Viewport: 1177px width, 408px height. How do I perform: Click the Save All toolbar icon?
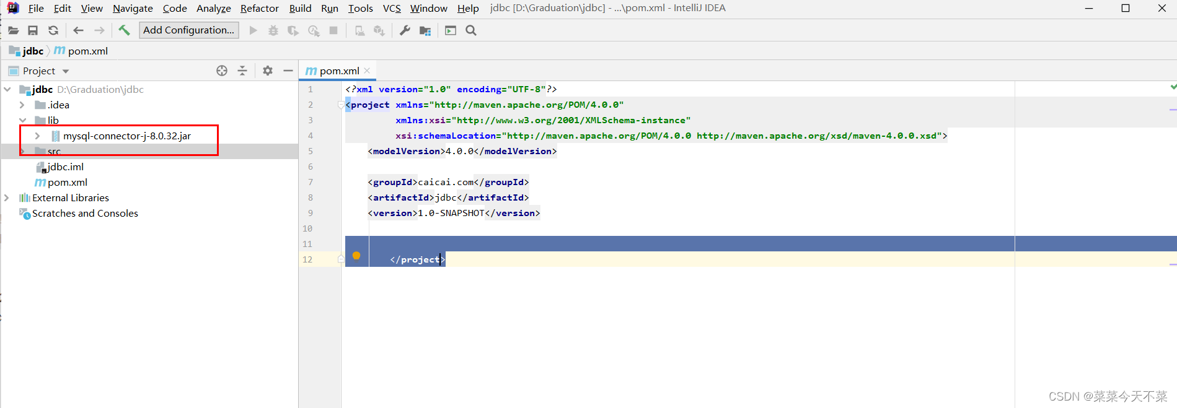pyautogui.click(x=33, y=30)
